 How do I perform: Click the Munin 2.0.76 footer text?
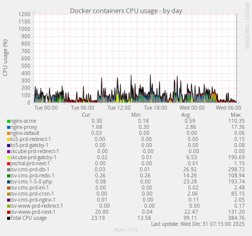tap(126, 230)
